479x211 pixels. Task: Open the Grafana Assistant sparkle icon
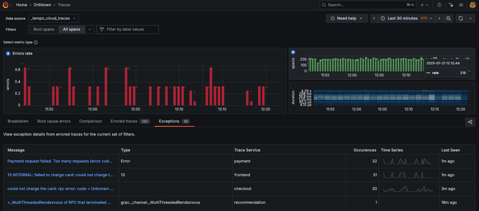pos(451,5)
